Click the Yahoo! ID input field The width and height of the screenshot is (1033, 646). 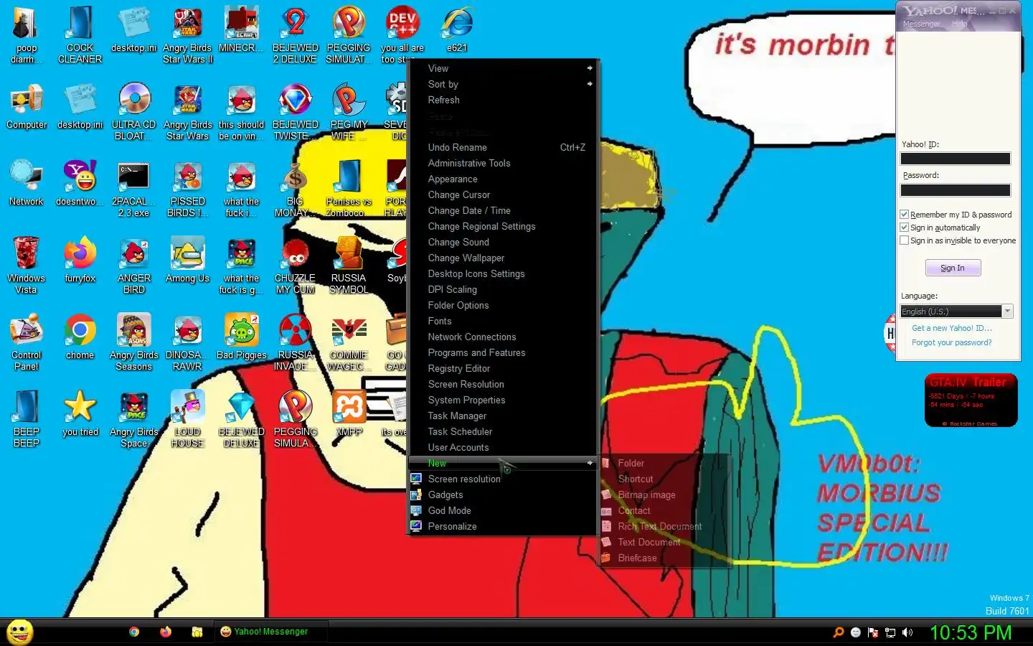coord(956,159)
